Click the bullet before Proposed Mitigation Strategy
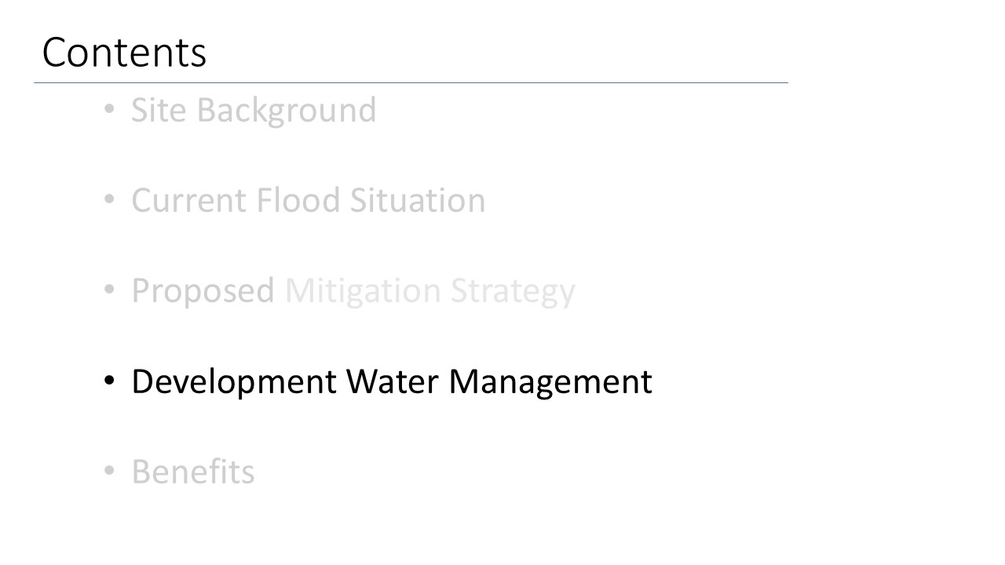The image size is (1005, 565). click(x=111, y=291)
